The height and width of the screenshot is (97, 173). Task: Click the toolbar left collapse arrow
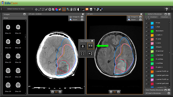2,9
